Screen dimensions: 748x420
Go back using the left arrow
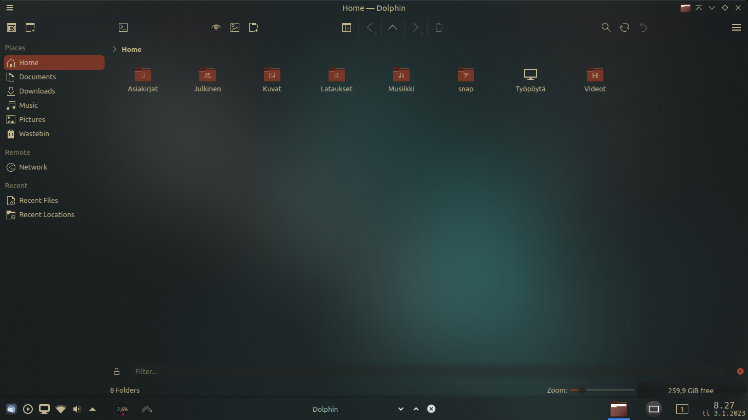pos(370,27)
